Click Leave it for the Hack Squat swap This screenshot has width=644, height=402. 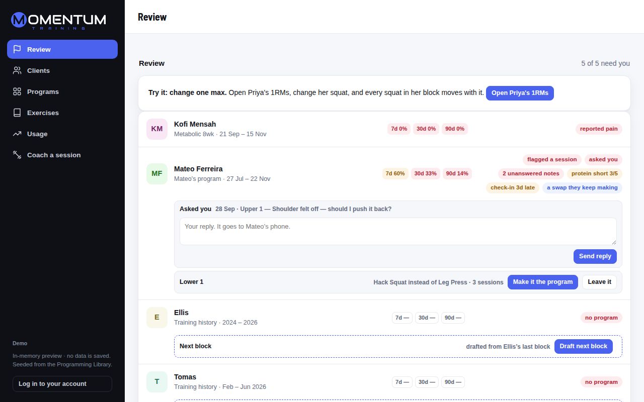click(600, 282)
